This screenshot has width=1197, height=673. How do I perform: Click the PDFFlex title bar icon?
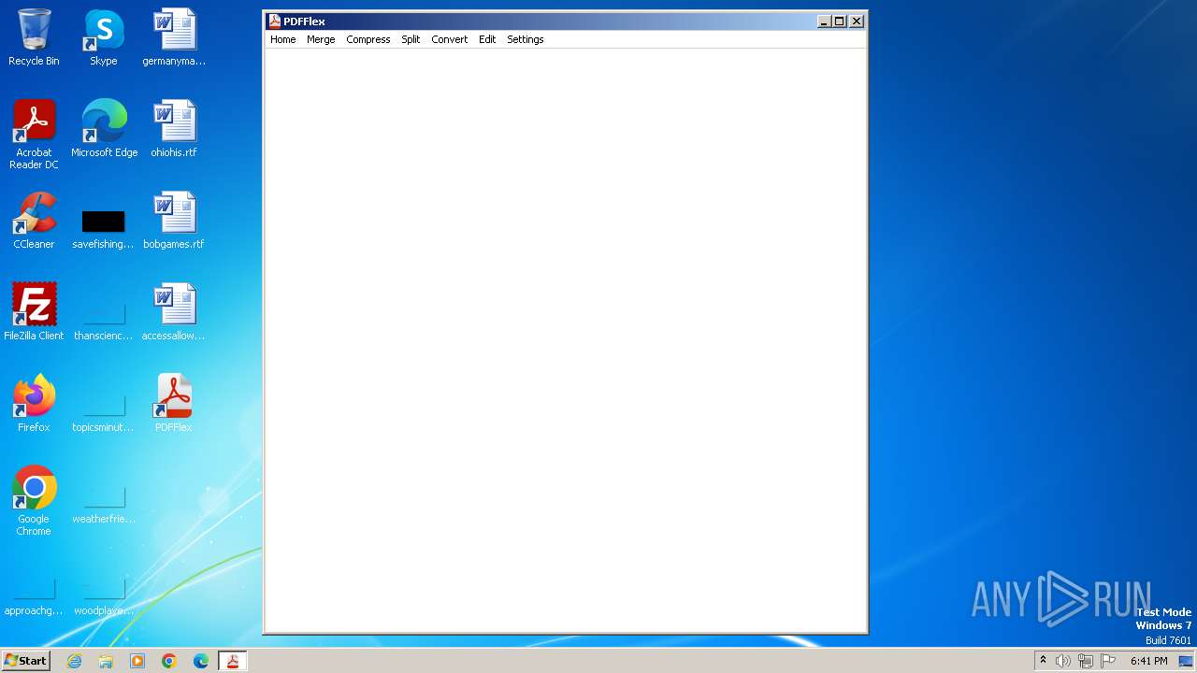pyautogui.click(x=274, y=21)
